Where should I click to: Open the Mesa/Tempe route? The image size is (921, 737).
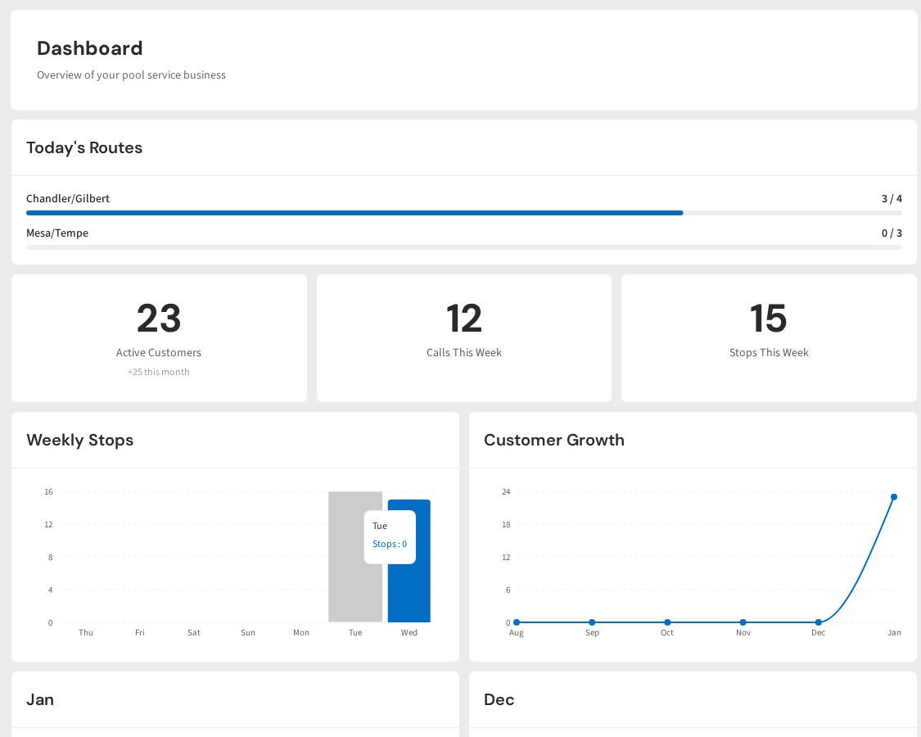click(x=57, y=233)
